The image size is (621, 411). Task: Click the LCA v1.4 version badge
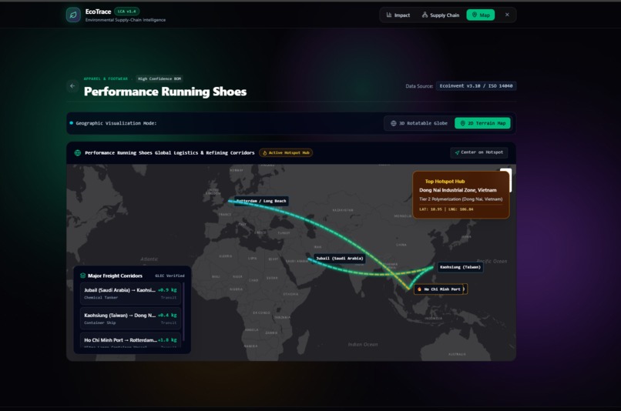click(126, 12)
